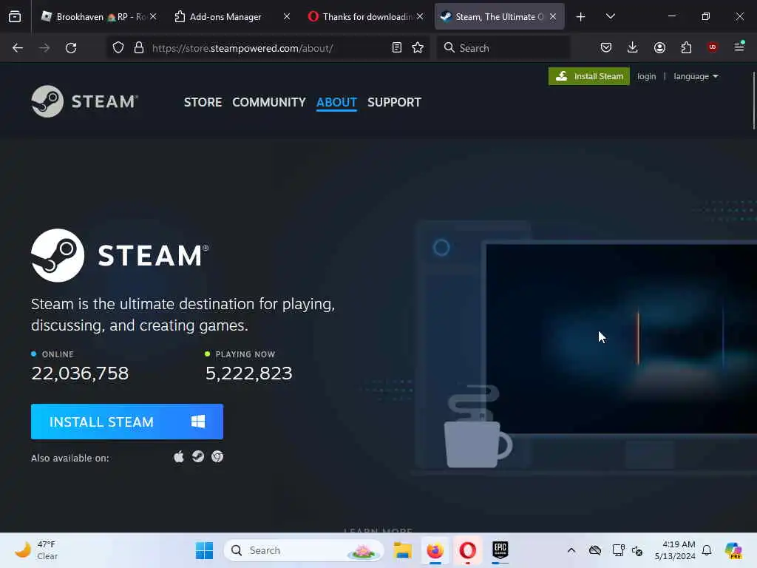This screenshot has width=757, height=568.
Task: Open the weather widget showing 47°F
Action: (36, 550)
